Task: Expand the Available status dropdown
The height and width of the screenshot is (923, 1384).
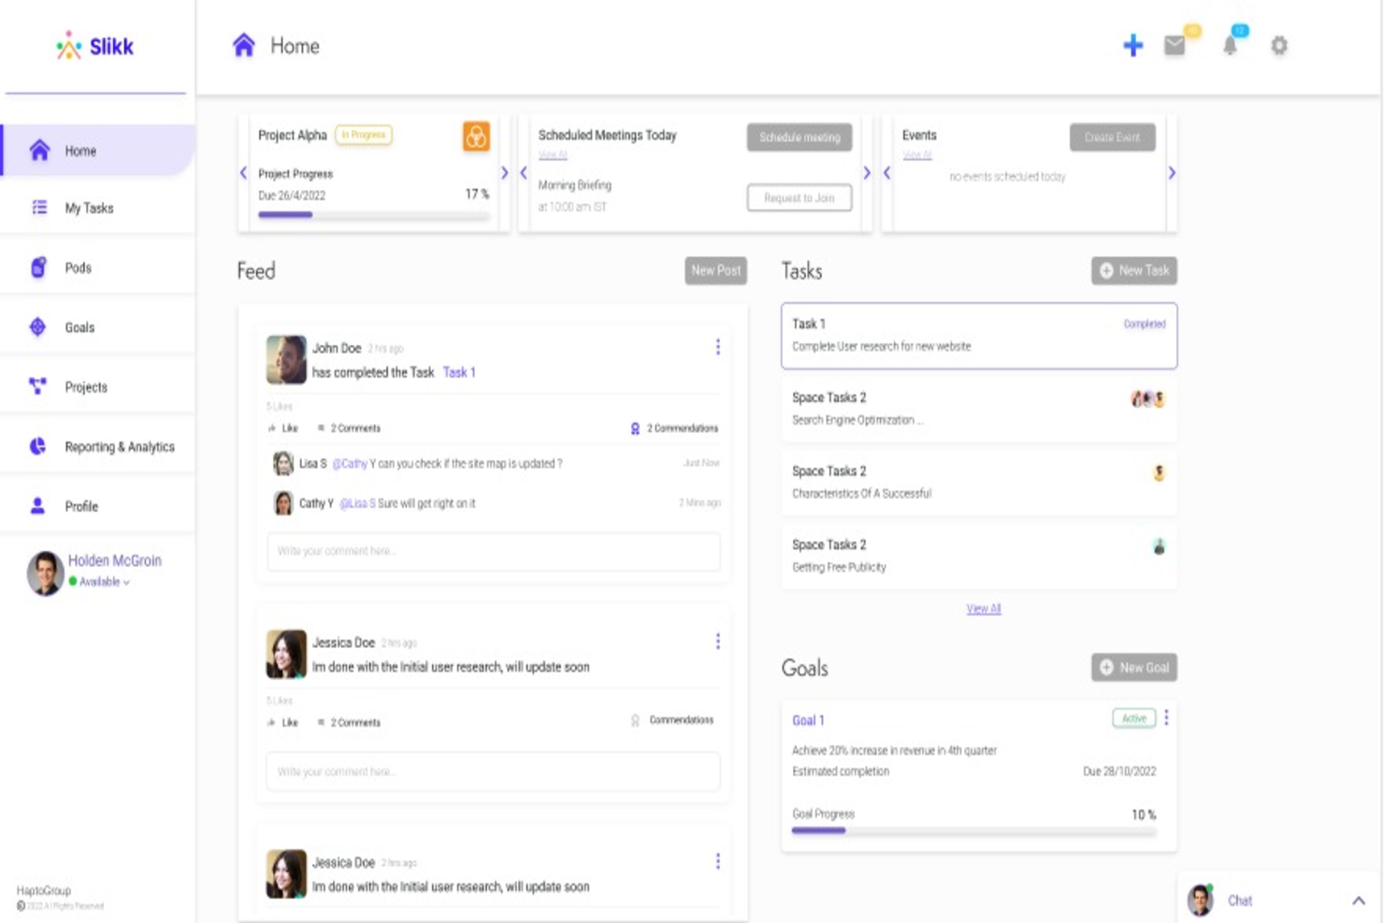Action: click(x=127, y=582)
